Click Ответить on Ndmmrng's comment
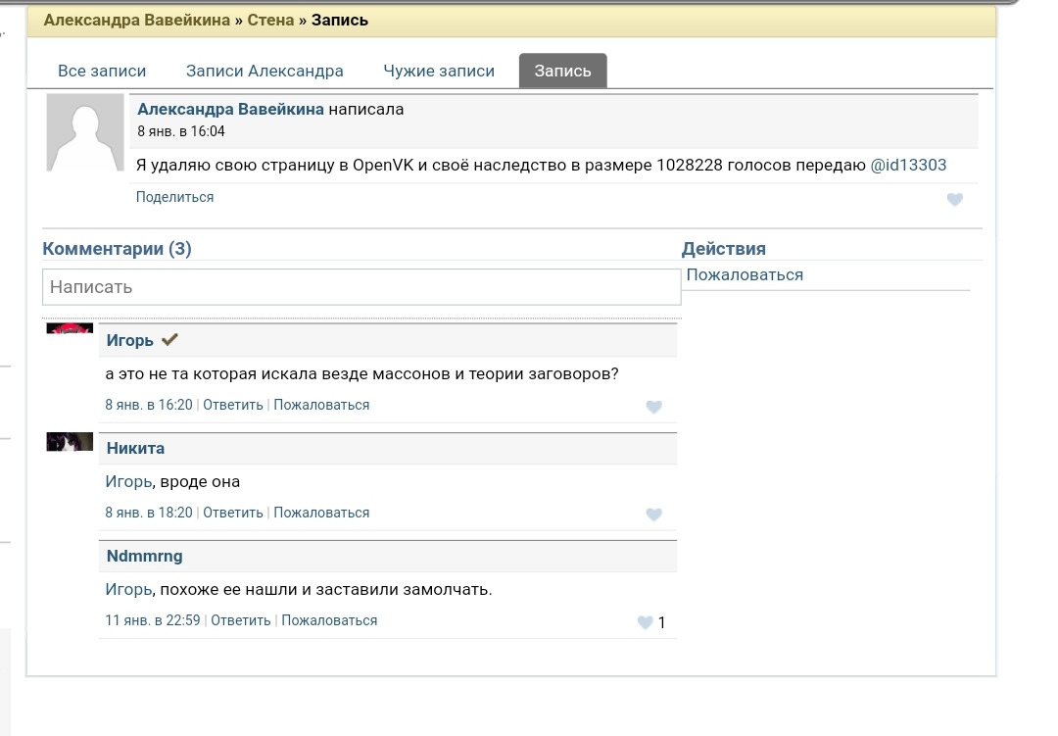Viewport: 1058px width, 736px height. 241,620
